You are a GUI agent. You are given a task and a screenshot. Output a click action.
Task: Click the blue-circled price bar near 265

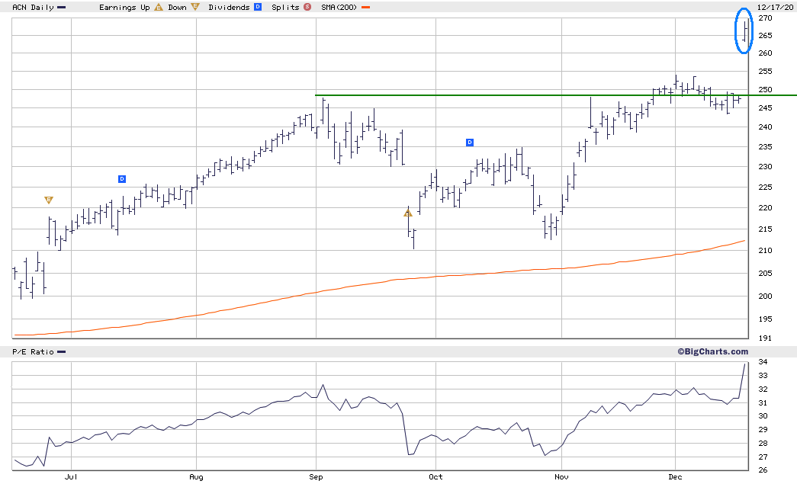(745, 31)
